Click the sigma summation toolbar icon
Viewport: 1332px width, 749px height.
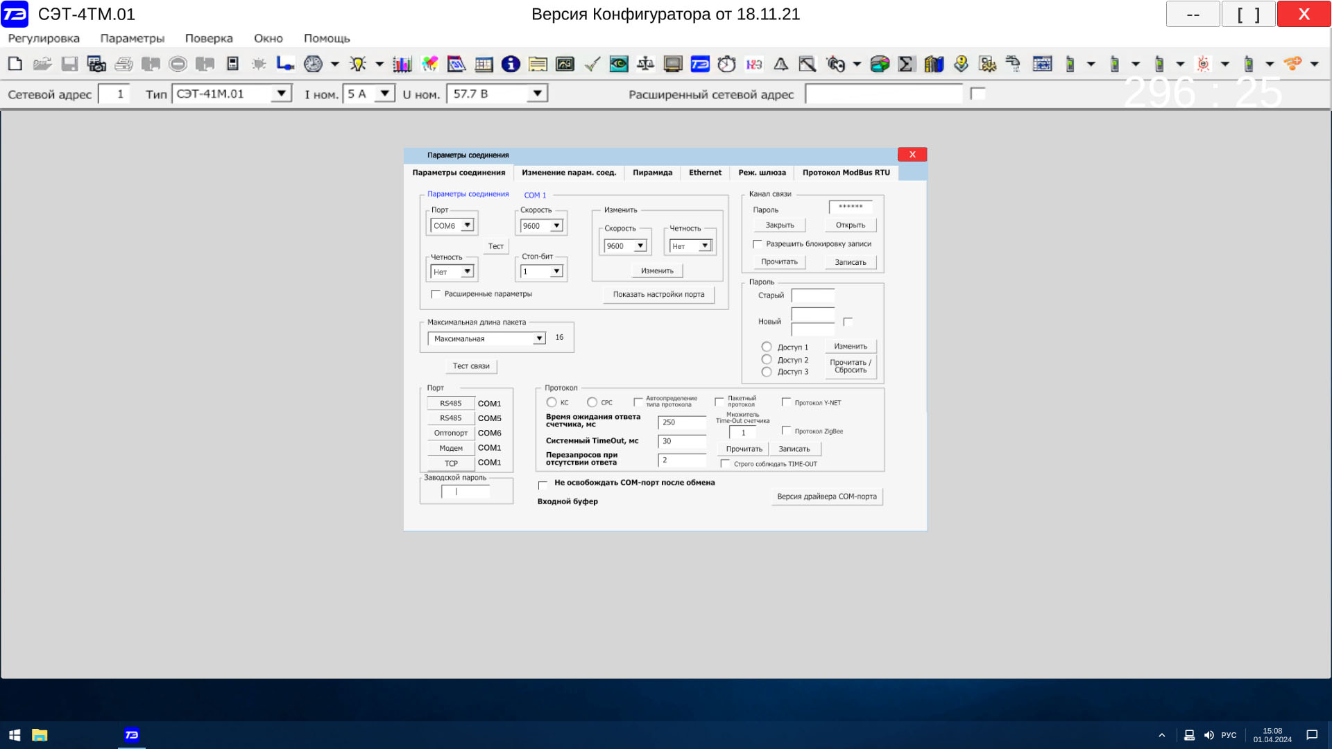point(905,64)
